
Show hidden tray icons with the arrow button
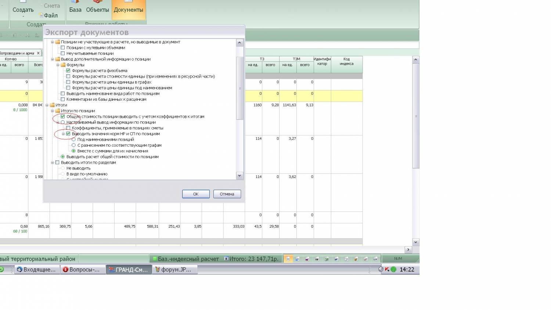(381, 270)
